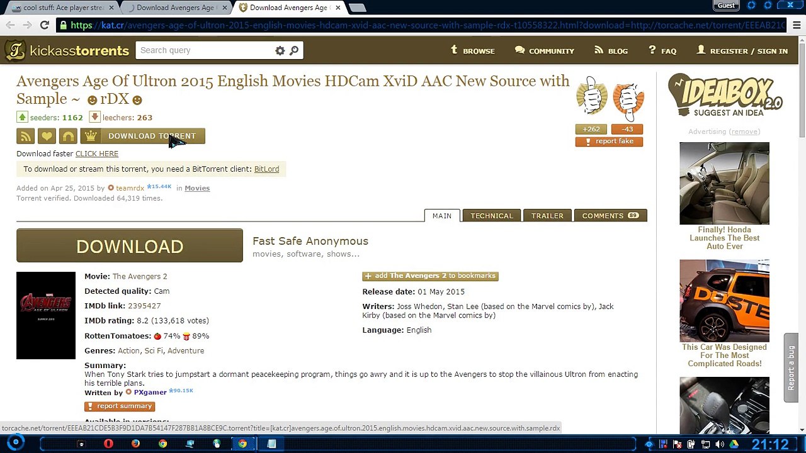Switch to the Technical tab
806x453 pixels.
coord(492,216)
